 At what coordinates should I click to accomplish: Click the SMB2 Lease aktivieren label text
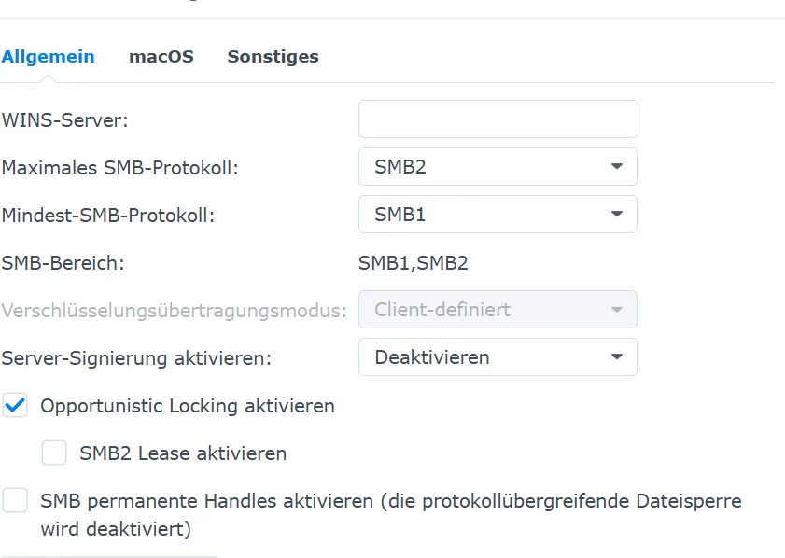coord(183,453)
